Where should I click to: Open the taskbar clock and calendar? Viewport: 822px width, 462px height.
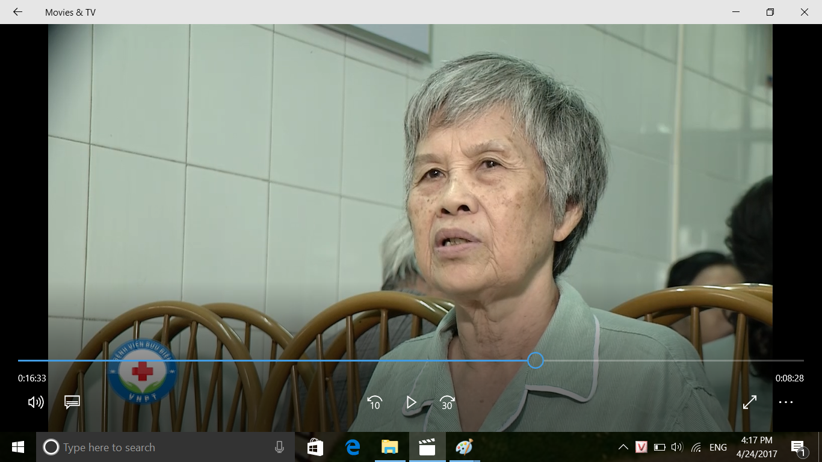click(x=756, y=447)
